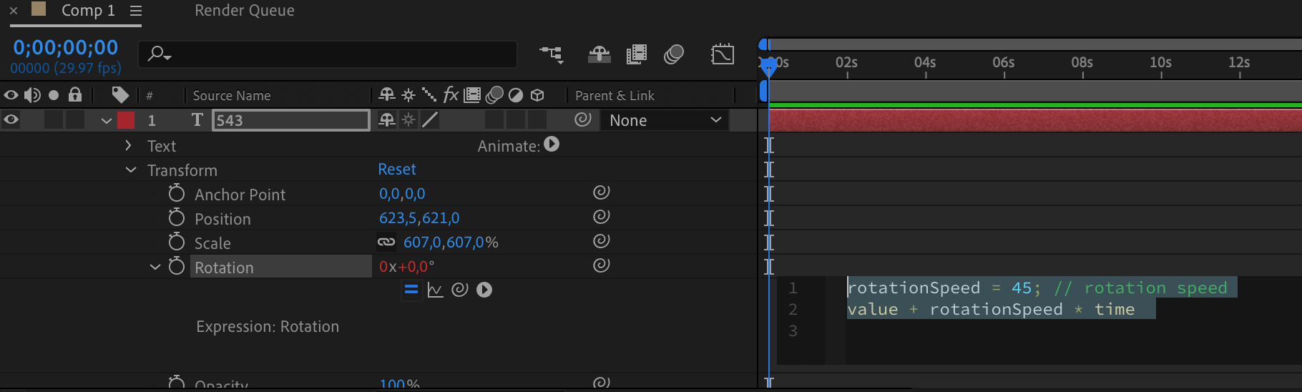The width and height of the screenshot is (1302, 392).
Task: Hide layer 543 with the eye toggle
Action: point(11,119)
